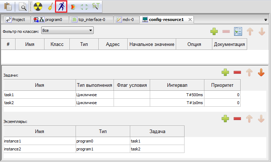Click the ST code view icon

click(96, 6)
